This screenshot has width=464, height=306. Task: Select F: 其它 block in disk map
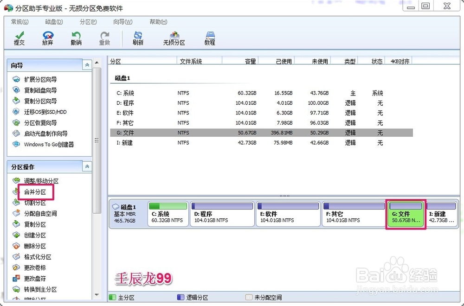pos(354,214)
